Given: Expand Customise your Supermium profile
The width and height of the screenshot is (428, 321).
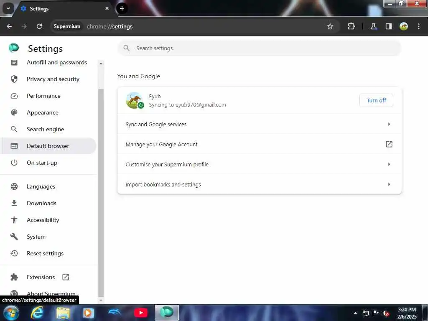Looking at the screenshot, I should point(259,164).
